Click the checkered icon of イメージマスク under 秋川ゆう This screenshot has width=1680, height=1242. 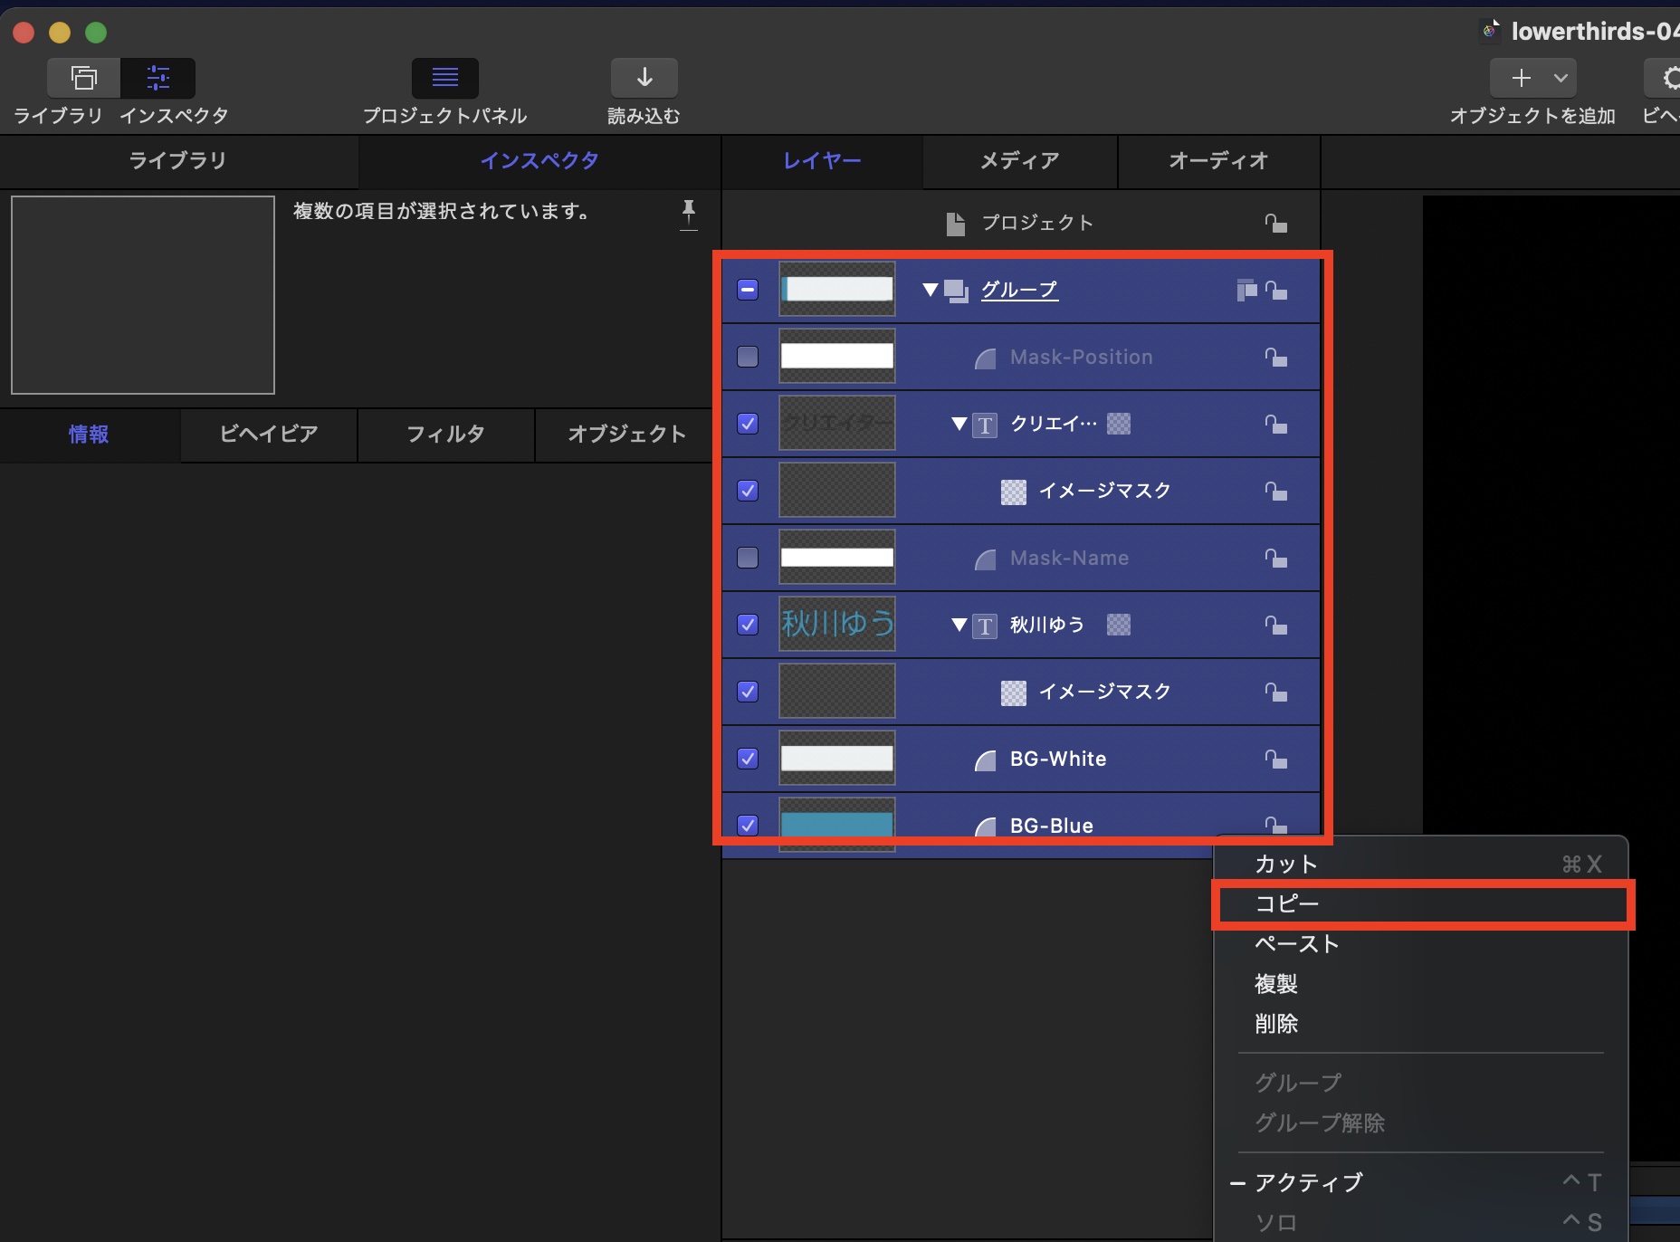(1014, 693)
